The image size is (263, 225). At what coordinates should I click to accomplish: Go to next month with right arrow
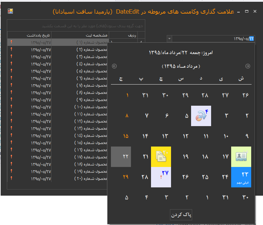point(248,66)
